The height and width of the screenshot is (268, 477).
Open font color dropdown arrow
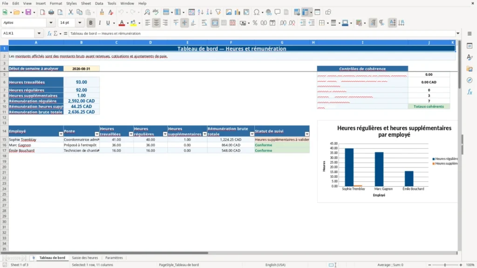click(x=128, y=23)
